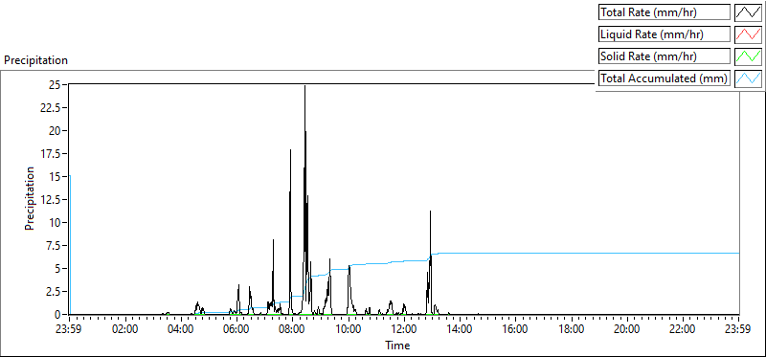
Task: Click the Liquid Rate red line icon
Action: click(748, 34)
